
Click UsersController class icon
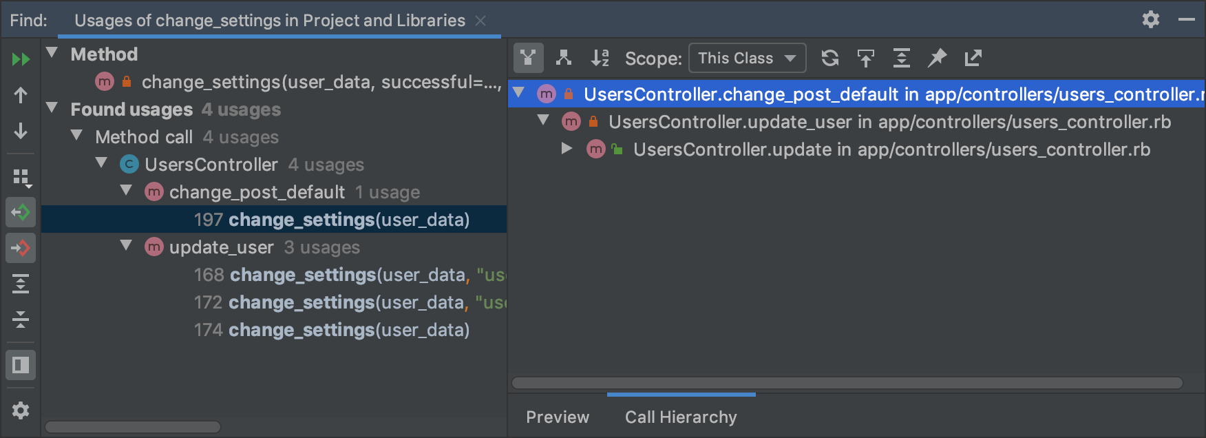tap(129, 164)
